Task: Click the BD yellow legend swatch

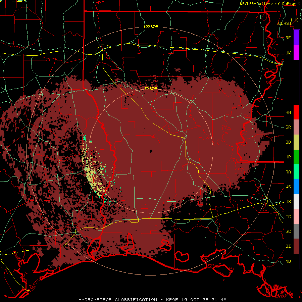Action: pyautogui.click(x=296, y=142)
